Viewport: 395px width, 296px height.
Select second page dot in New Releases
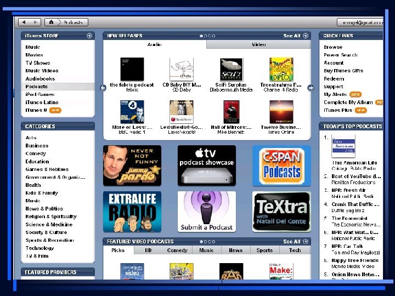[205, 36]
